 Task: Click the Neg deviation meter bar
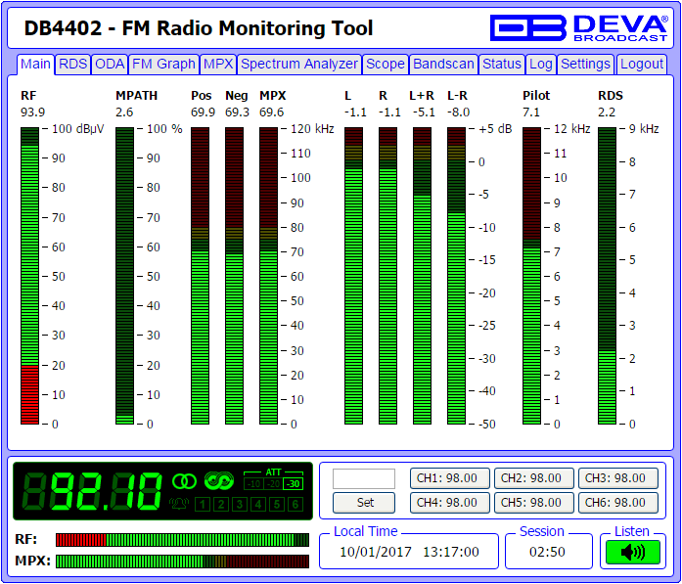click(235, 276)
